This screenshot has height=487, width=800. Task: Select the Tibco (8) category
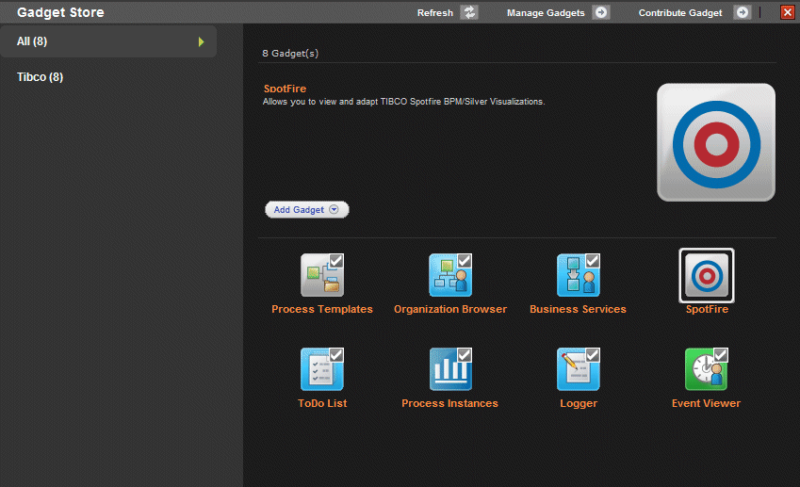pyautogui.click(x=40, y=77)
